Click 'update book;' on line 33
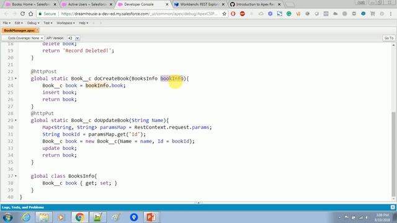397x223 pixels. click(x=60, y=148)
